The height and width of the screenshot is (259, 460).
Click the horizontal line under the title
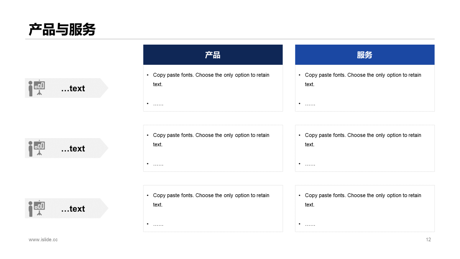(230, 39)
